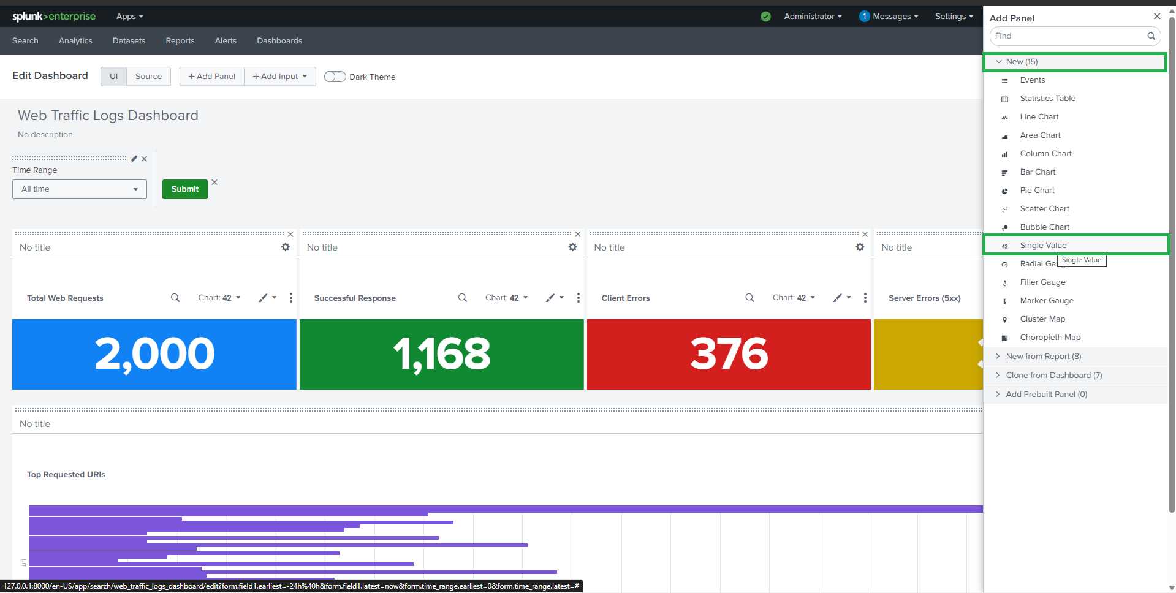This screenshot has width=1176, height=593.
Task: Switch editor to Source mode
Action: click(x=148, y=77)
